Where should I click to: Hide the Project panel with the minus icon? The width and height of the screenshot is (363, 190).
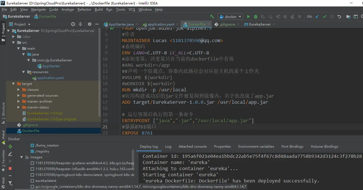(97, 24)
